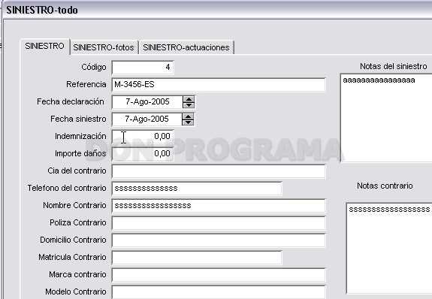Select the Indemnización amount field
Image resolution: width=432 pixels, height=299 pixels.
pos(143,137)
